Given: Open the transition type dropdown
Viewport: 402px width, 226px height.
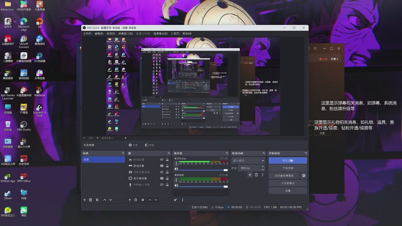Looking at the screenshot, I should coord(248,160).
